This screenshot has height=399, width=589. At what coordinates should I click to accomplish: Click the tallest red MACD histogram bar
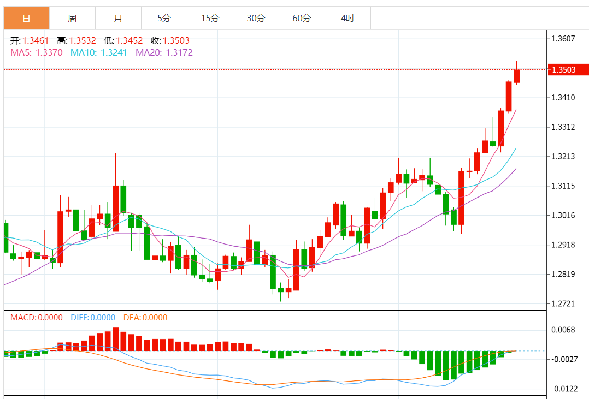[x=116, y=340]
